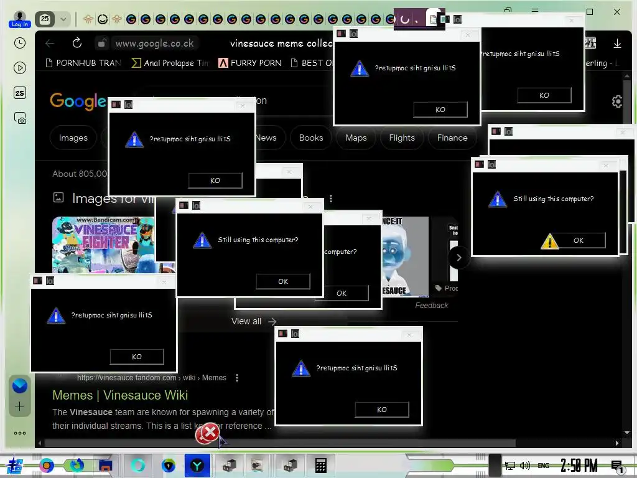Screen dimensions: 637x478
Task: Open the Google settings gear icon
Action: pyautogui.click(x=617, y=101)
